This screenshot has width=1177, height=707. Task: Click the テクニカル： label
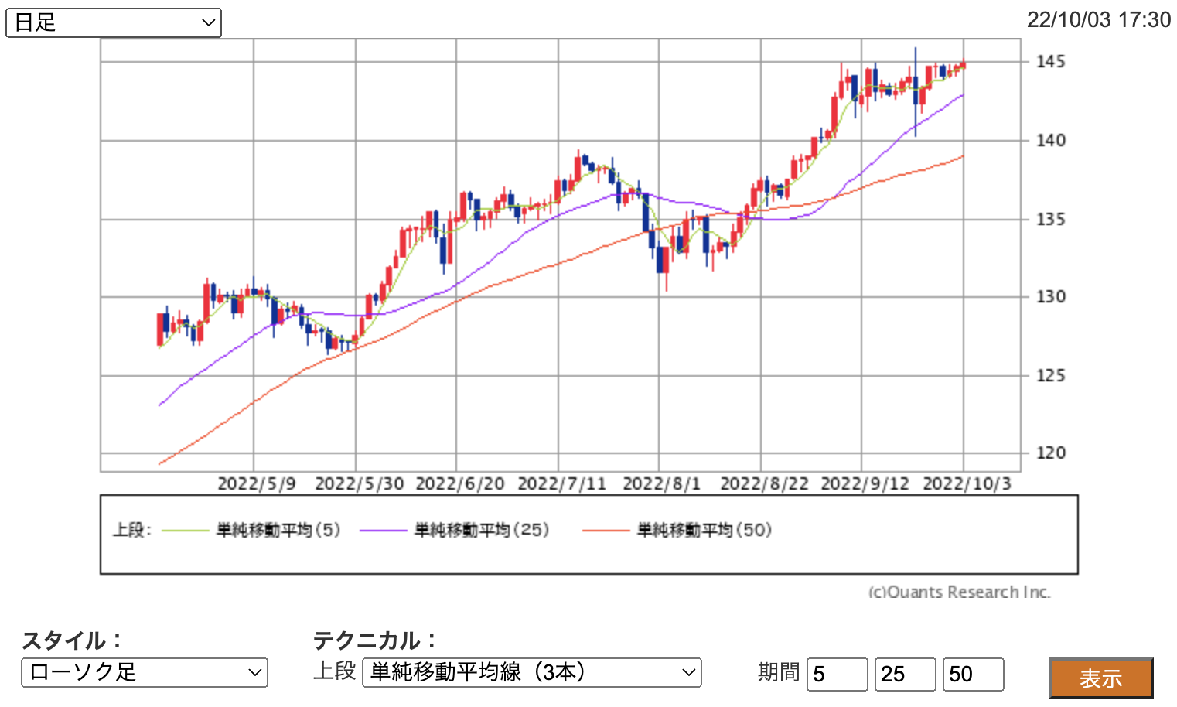tap(376, 640)
